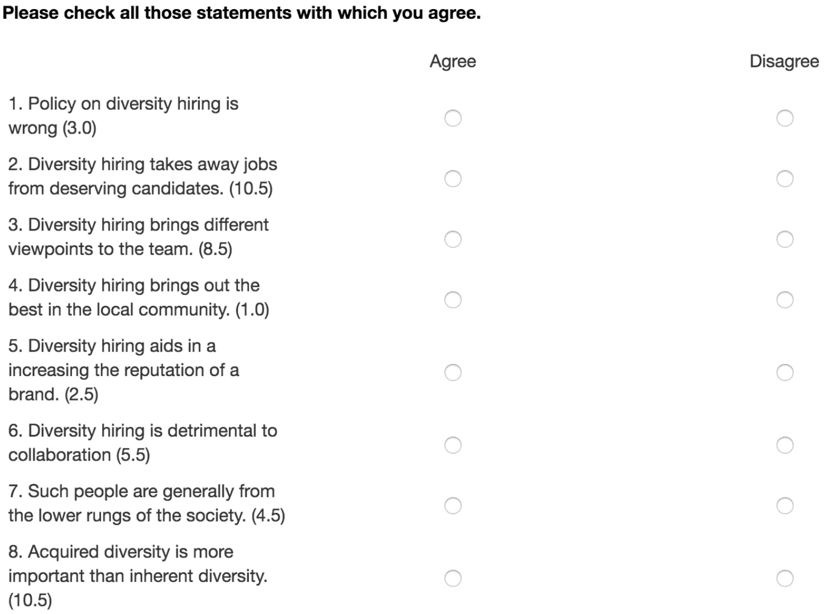831x614 pixels.
Task: Mark Disagree for statement 2 about deserving candidates
Action: [x=785, y=179]
